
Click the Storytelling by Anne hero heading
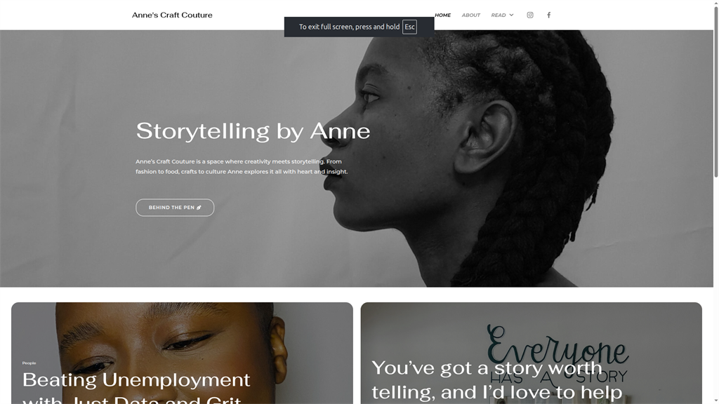click(x=253, y=131)
